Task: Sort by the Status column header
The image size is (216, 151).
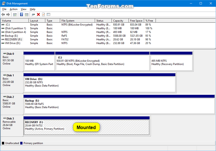Action: pyautogui.click(x=103, y=21)
